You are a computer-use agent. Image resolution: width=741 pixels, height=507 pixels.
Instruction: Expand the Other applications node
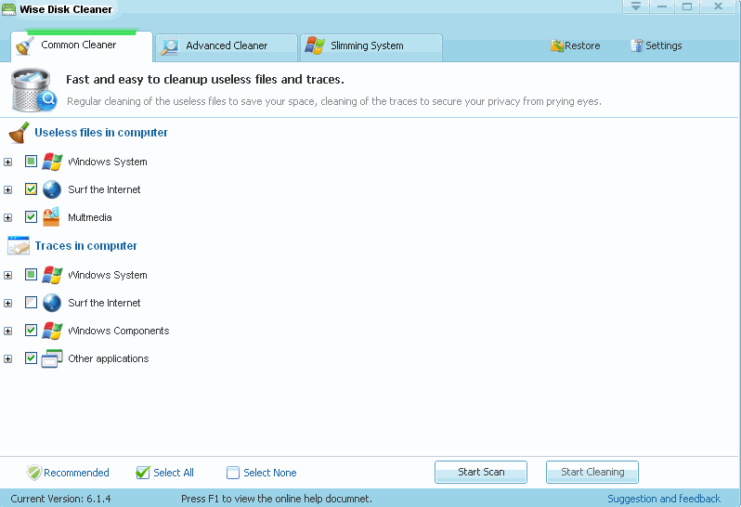tap(8, 359)
